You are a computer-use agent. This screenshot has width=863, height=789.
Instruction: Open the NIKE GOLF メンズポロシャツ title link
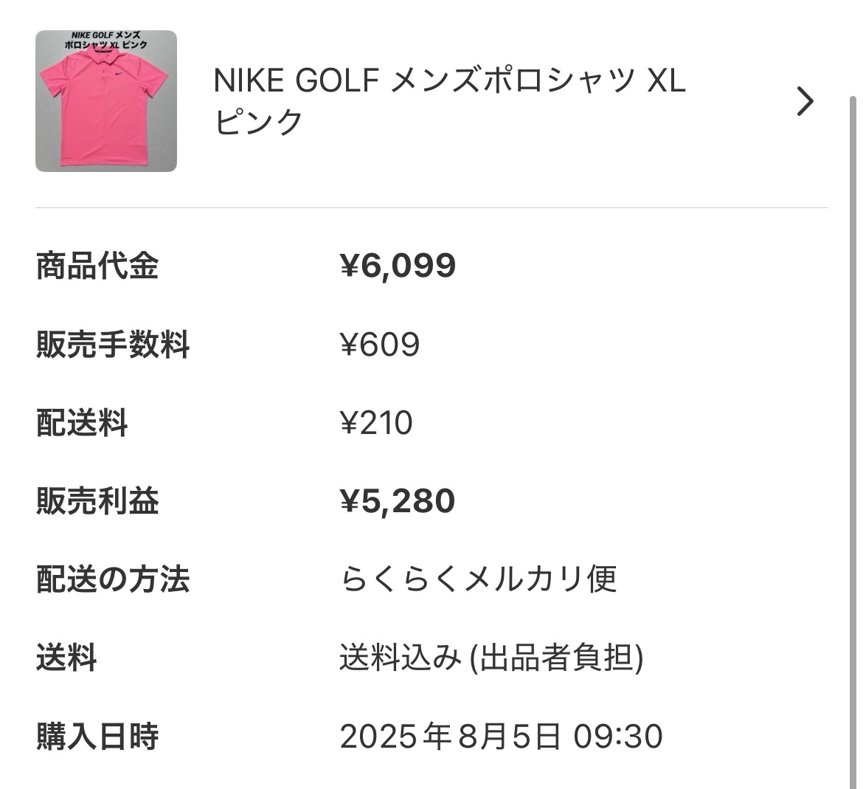(x=450, y=101)
